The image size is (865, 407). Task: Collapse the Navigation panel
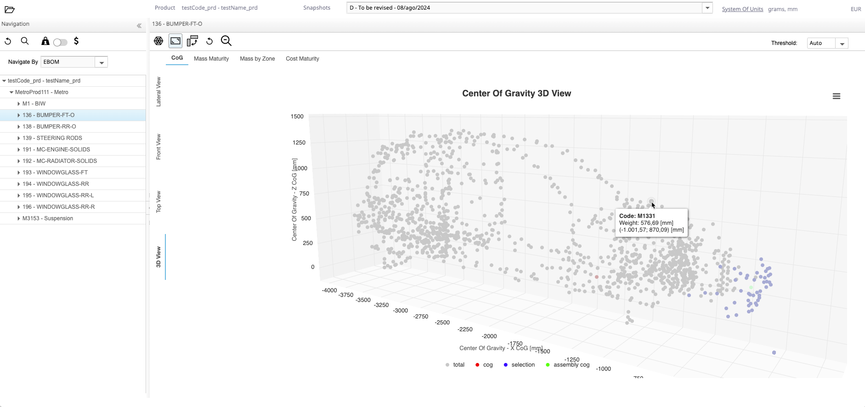point(139,26)
